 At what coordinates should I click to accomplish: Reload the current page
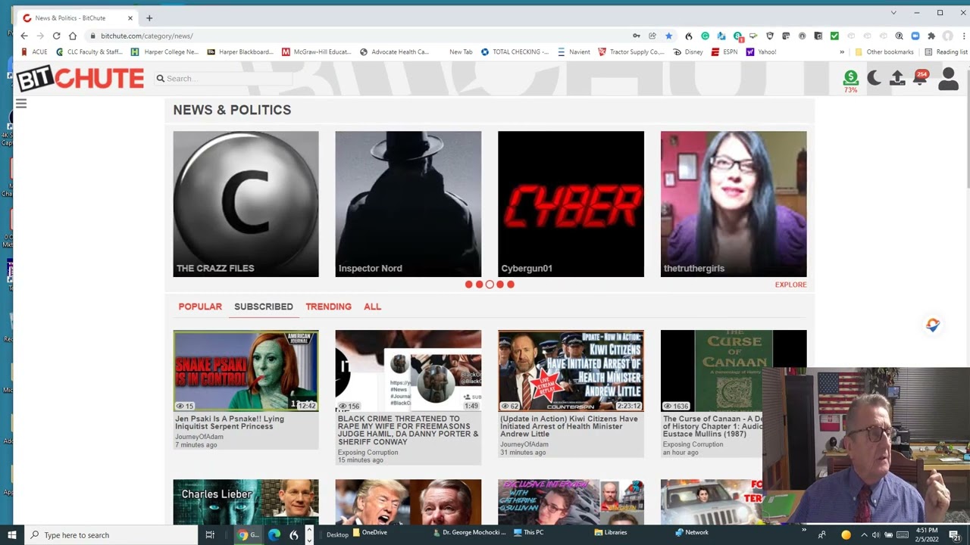click(56, 36)
